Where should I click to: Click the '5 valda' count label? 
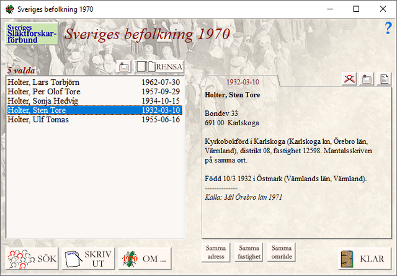[x=21, y=70]
